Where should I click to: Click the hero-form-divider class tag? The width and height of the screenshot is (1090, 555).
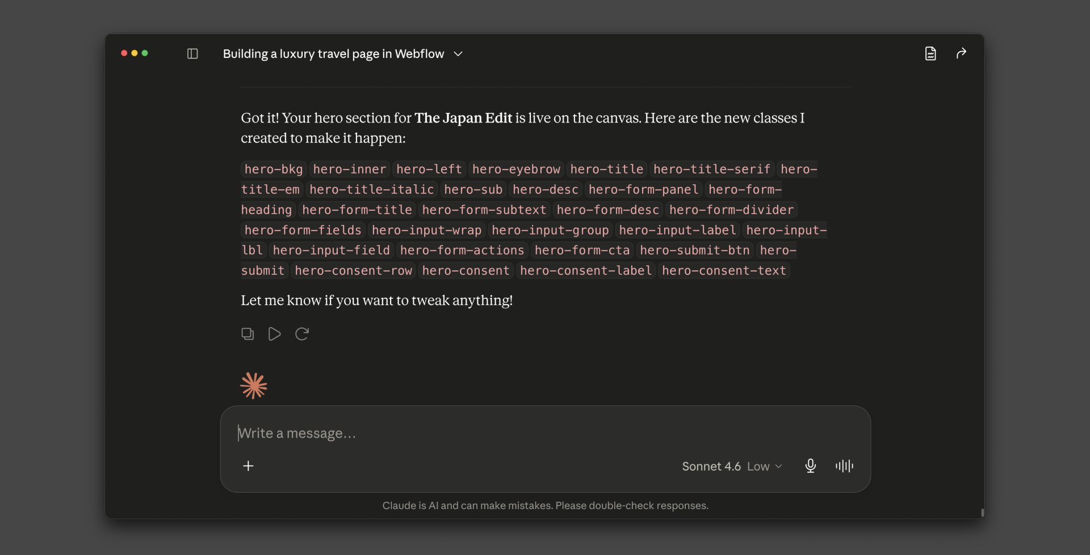[x=731, y=210]
